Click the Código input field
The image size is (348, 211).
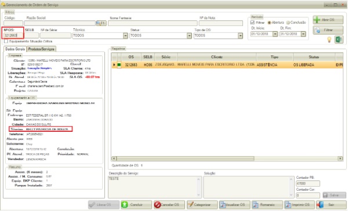point(13,23)
